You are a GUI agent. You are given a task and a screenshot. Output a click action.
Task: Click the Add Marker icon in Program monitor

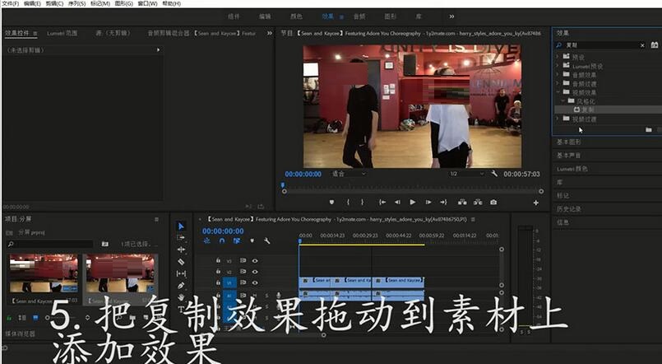(x=332, y=202)
